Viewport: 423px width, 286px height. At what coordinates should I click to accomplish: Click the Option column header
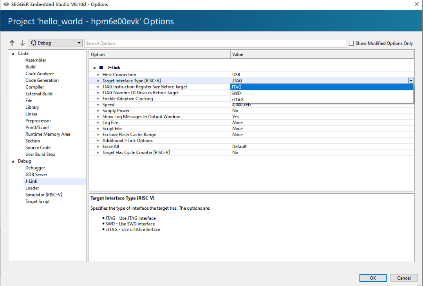160,54
